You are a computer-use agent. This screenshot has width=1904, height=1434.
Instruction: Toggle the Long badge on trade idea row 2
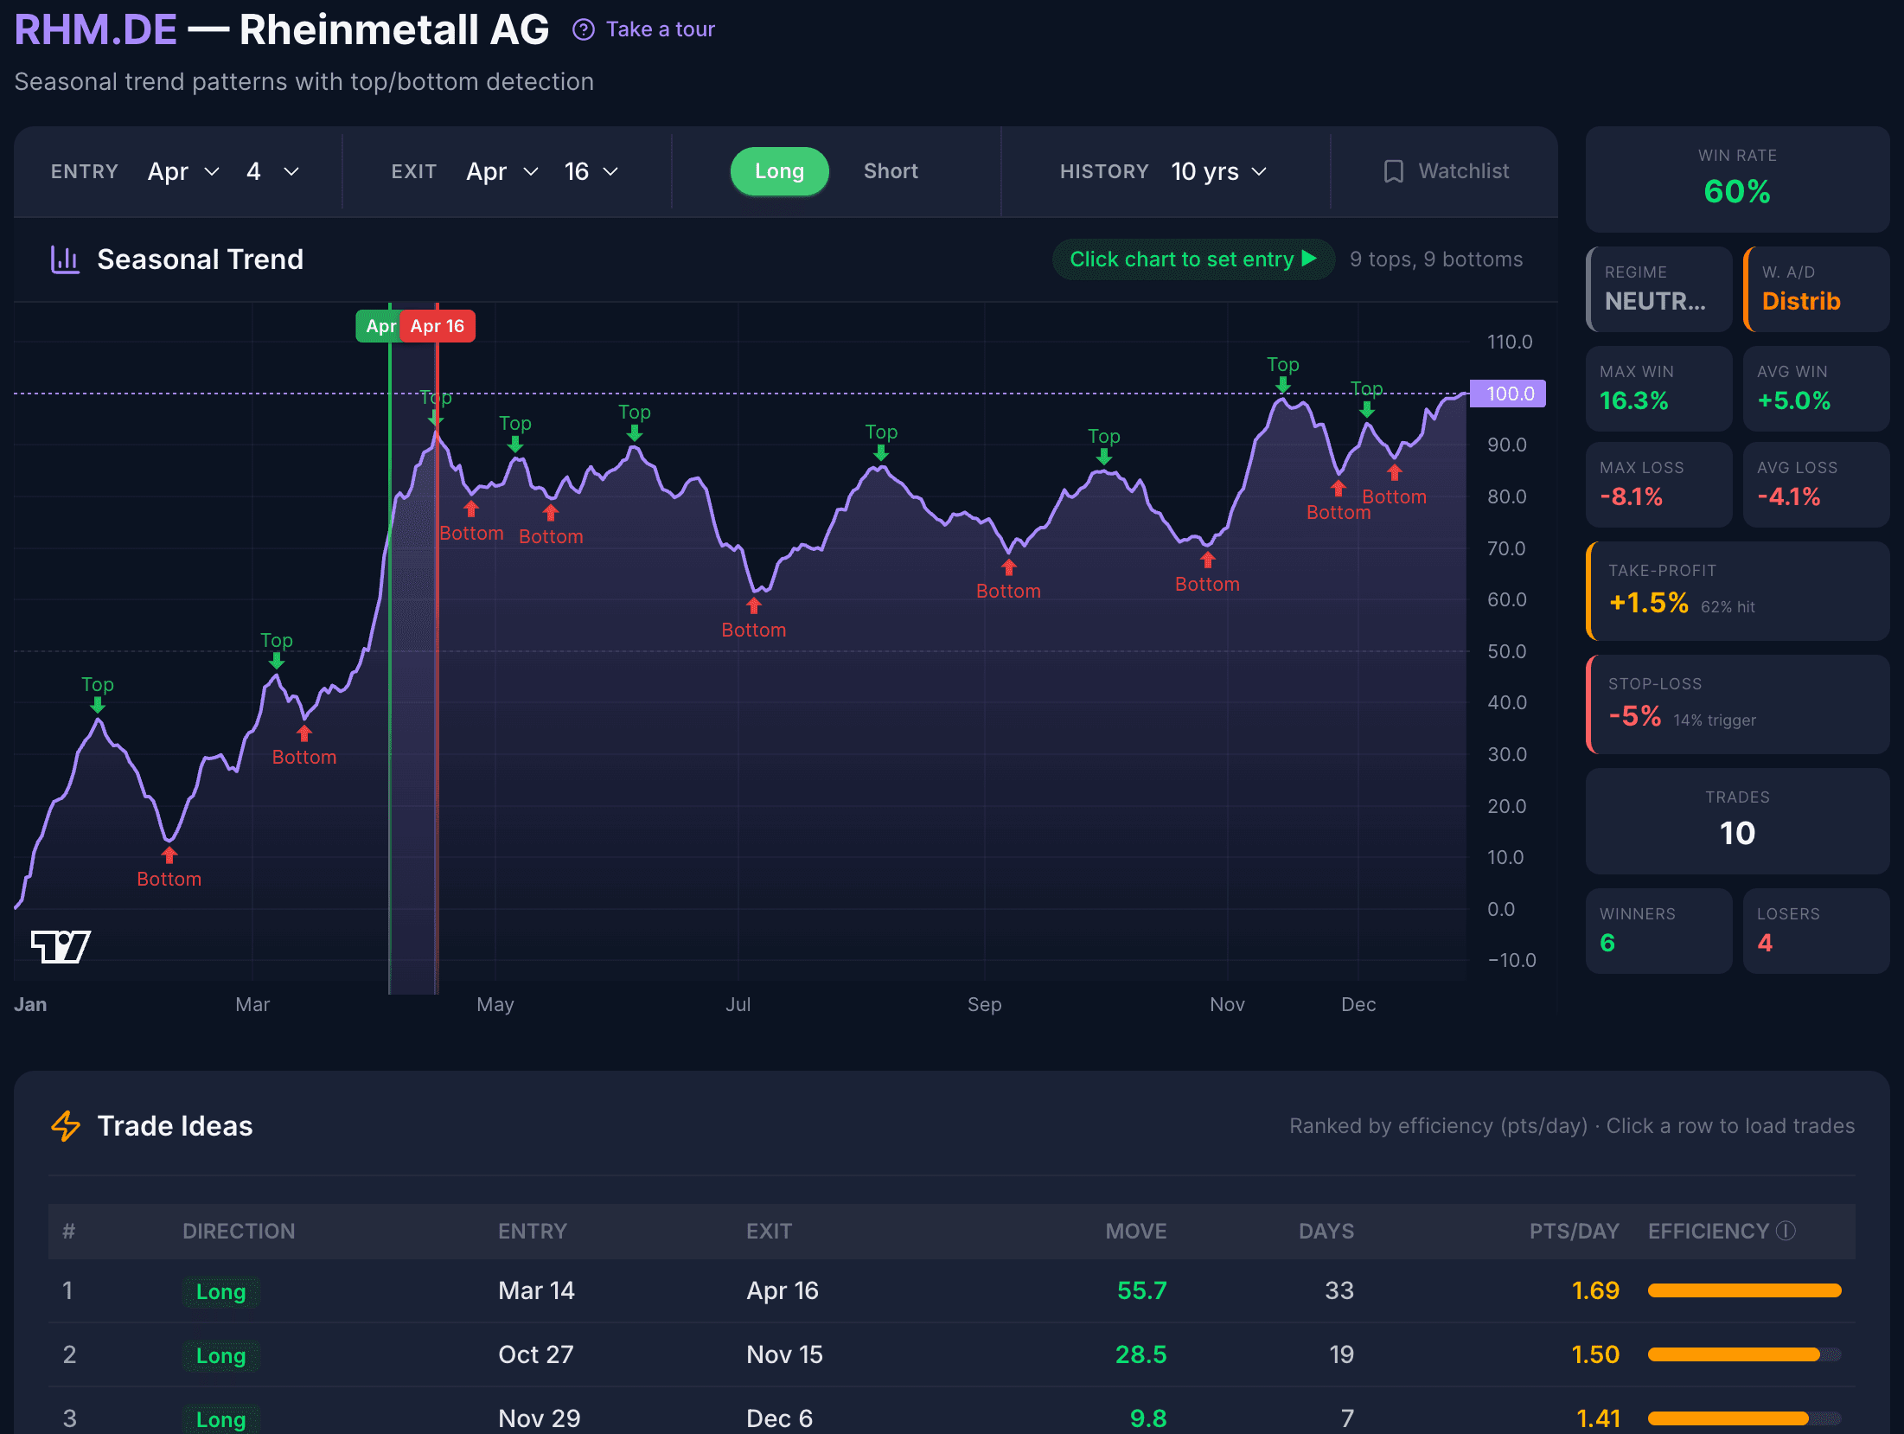(220, 1355)
